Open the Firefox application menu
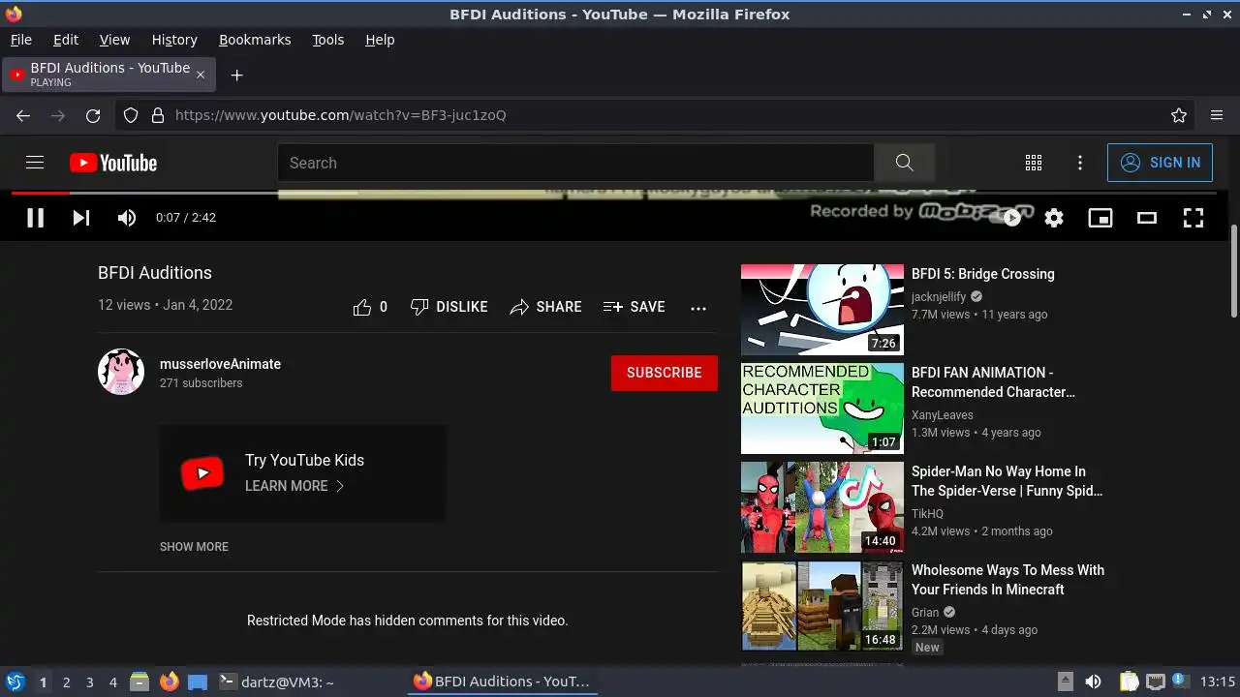 pos(1217,115)
